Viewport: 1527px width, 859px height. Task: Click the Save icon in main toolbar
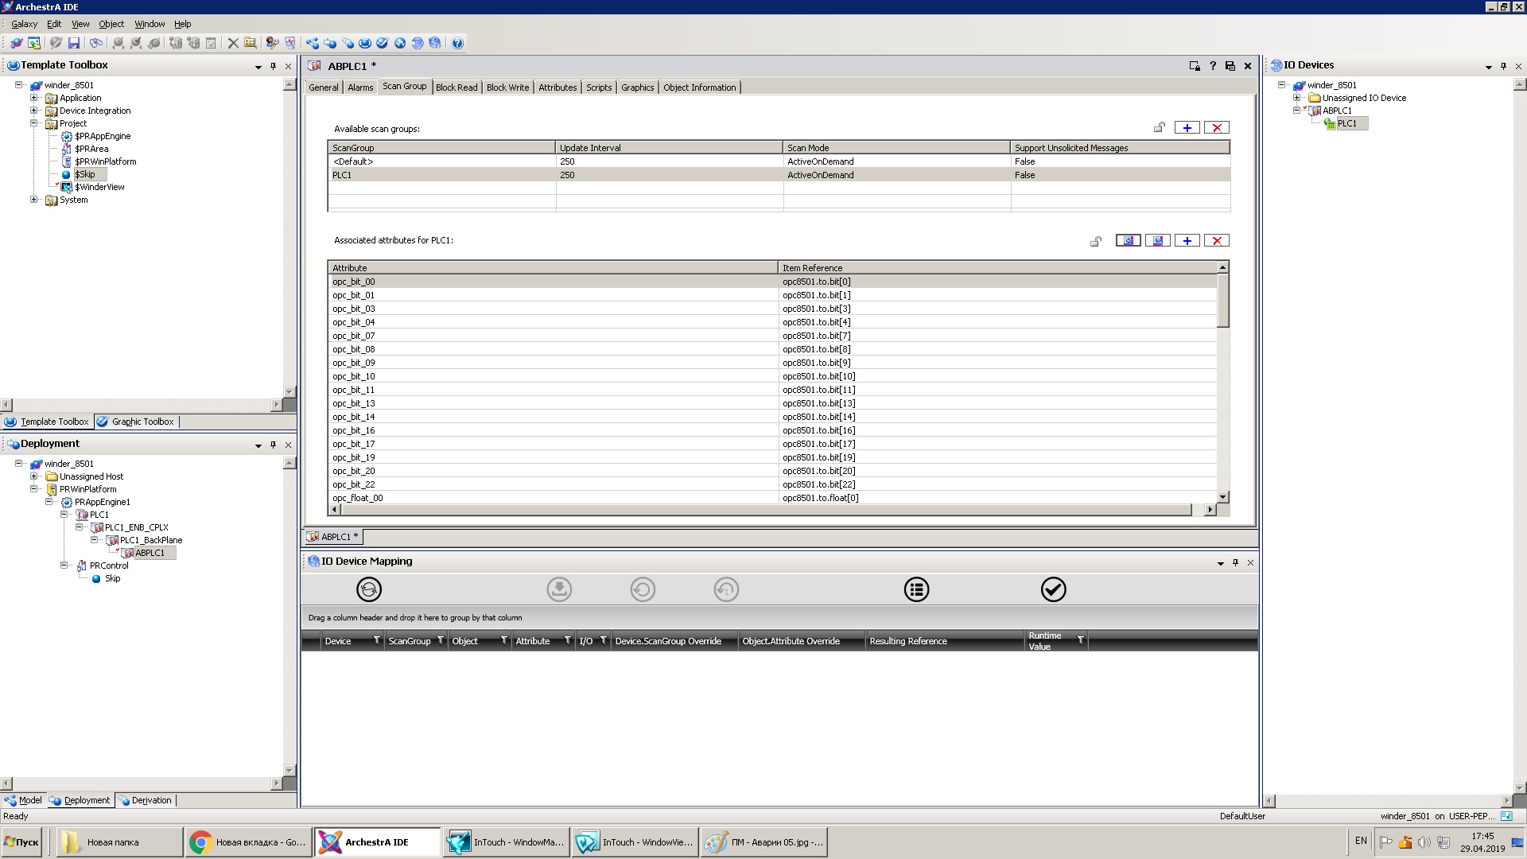74,43
